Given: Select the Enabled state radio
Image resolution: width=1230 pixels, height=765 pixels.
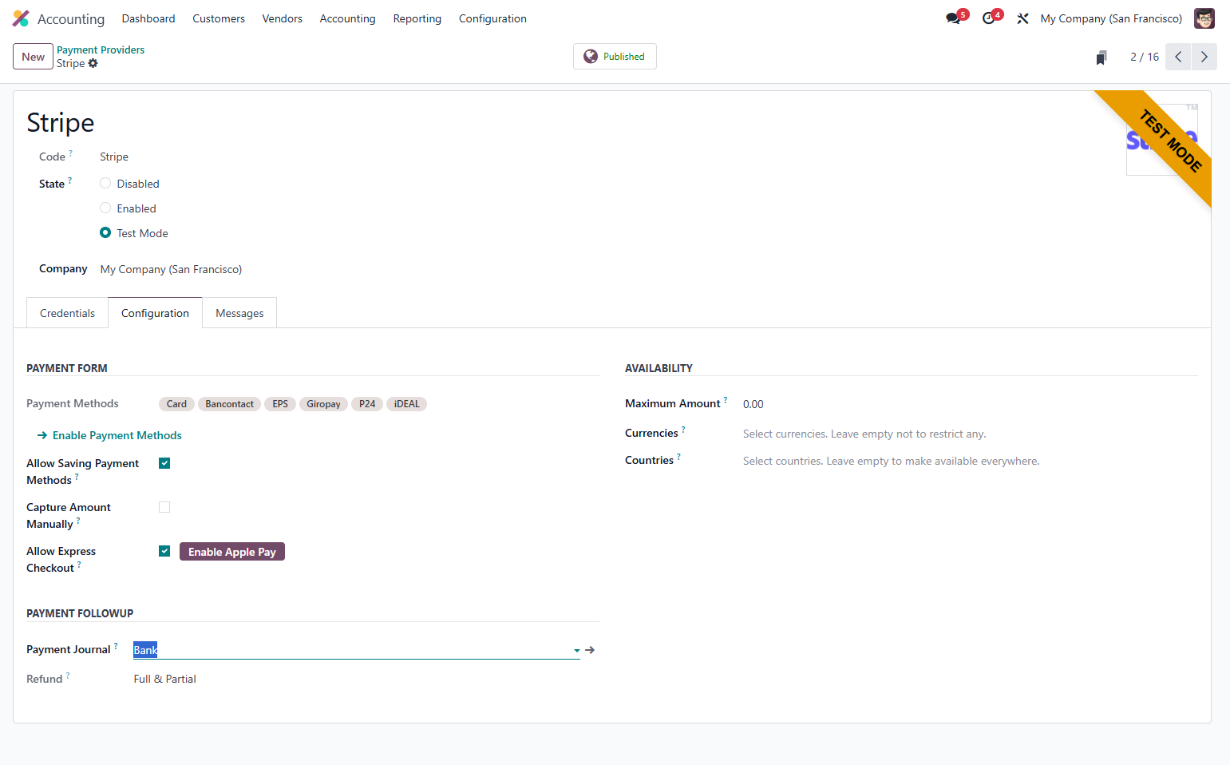Looking at the screenshot, I should [x=105, y=208].
